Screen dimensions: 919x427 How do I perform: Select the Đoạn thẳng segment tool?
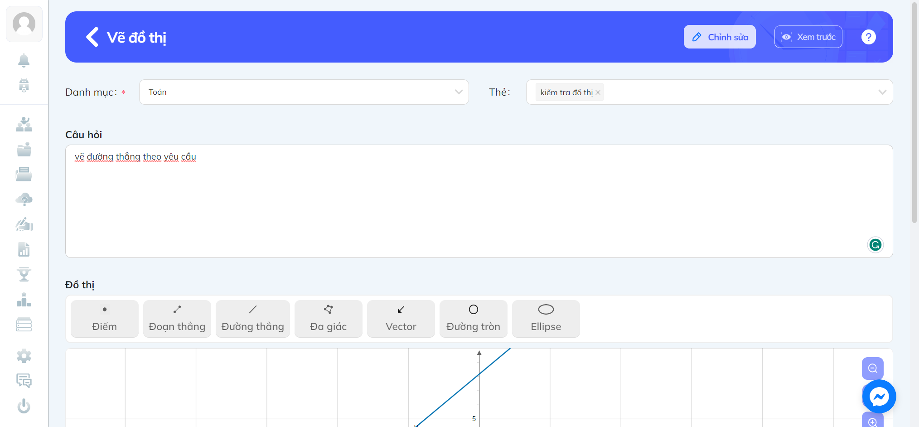coord(177,319)
